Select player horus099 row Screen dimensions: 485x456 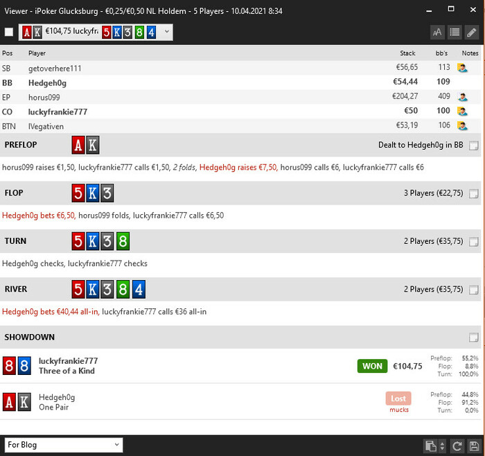[x=240, y=97]
